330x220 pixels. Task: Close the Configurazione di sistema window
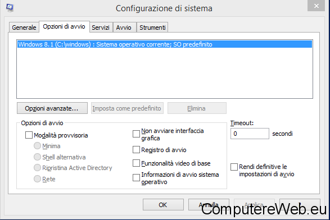click(316, 6)
